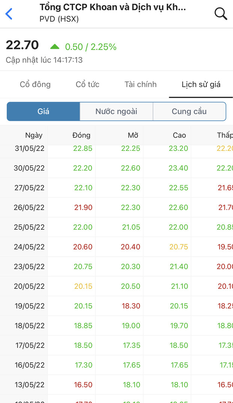This screenshot has height=403, width=233.
Task: Open the Cổ tức tab
Action: pyautogui.click(x=87, y=84)
